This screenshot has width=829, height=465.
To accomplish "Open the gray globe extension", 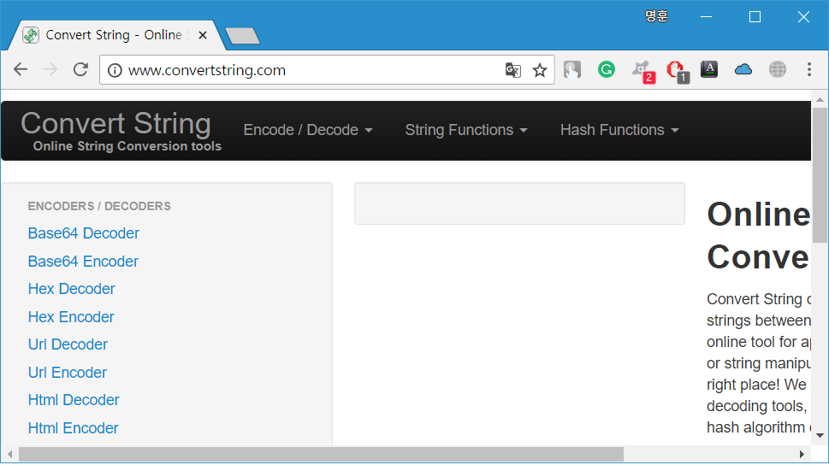I will click(777, 69).
